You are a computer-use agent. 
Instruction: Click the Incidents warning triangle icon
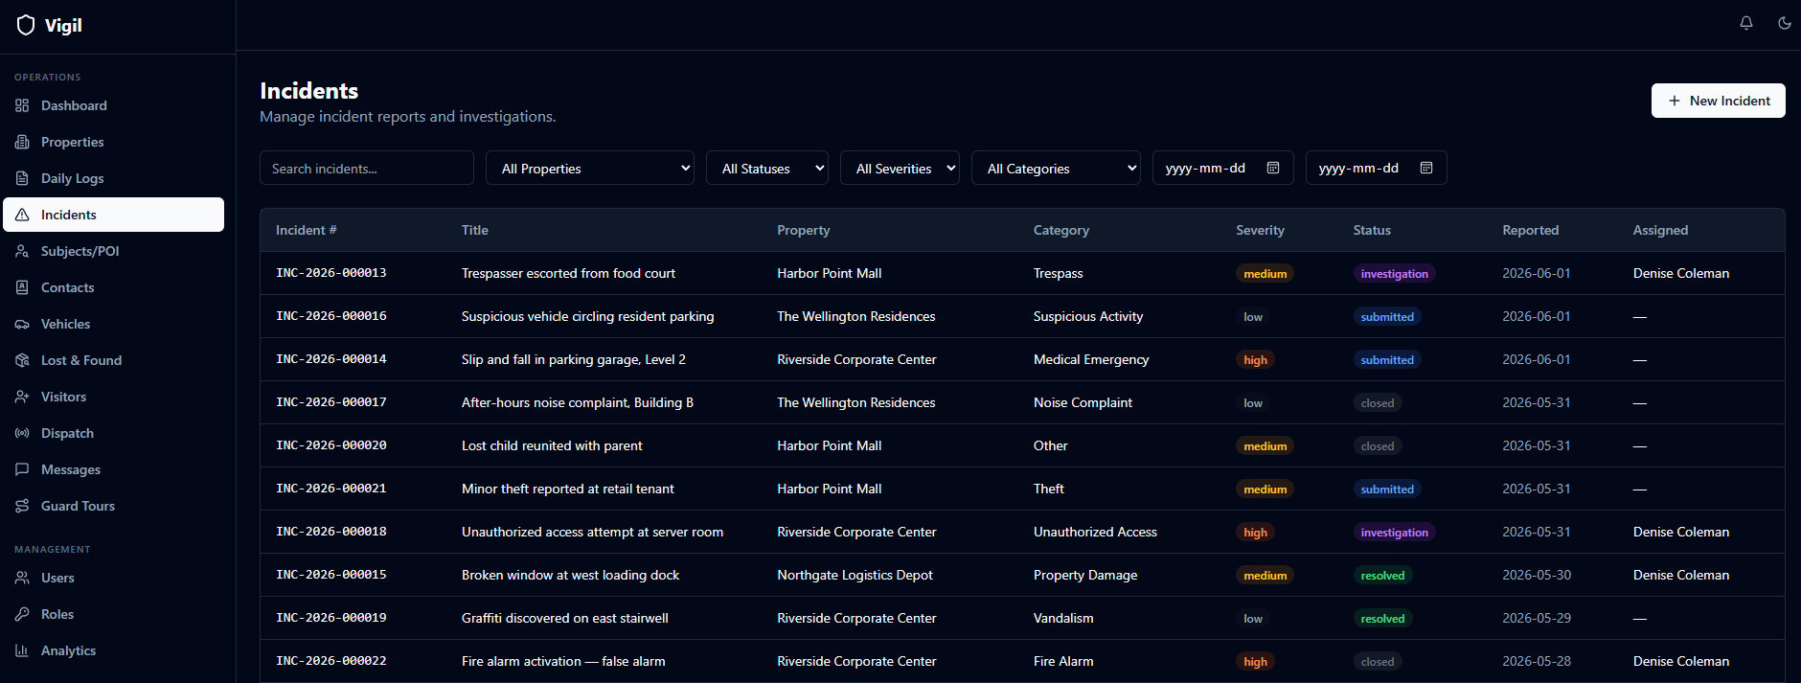[22, 215]
